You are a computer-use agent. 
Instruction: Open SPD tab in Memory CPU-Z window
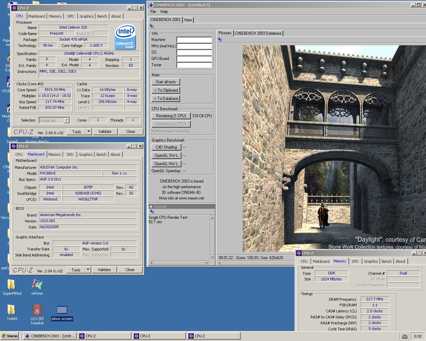pos(355,261)
